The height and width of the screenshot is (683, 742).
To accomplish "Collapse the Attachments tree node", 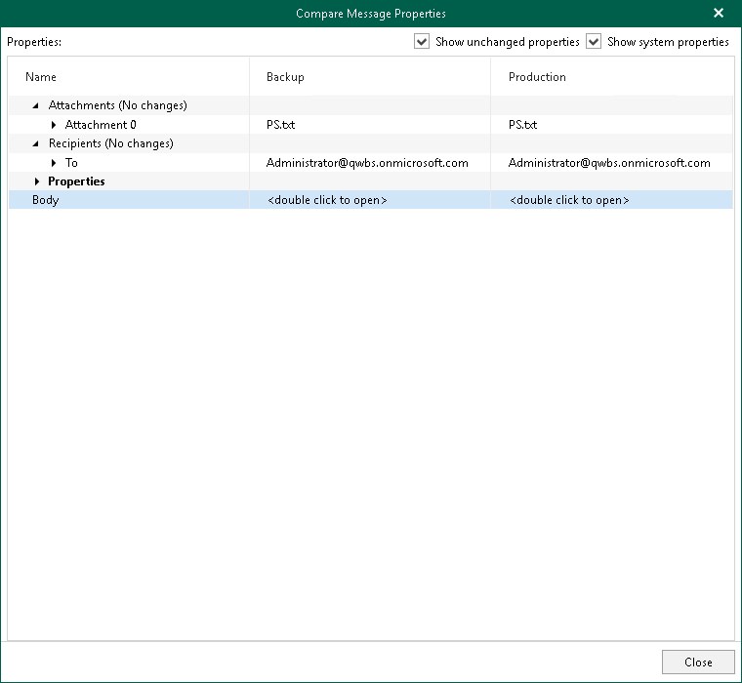I will point(35,105).
